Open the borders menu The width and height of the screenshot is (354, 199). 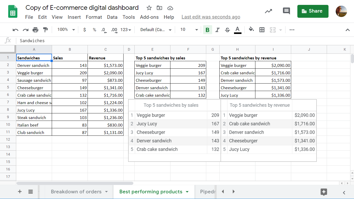(262, 30)
